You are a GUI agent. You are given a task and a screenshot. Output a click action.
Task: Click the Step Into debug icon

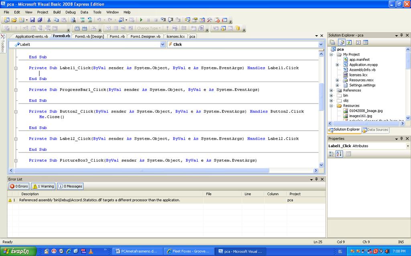(x=163, y=20)
